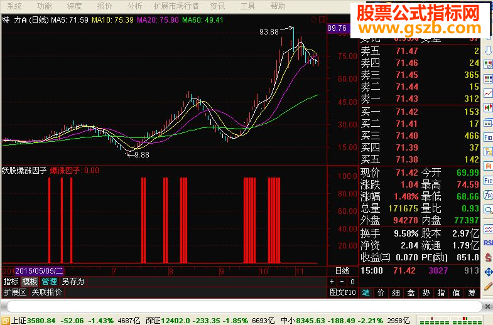Select the 细 tab
This screenshot has height=325, width=493.
(x=396, y=292)
